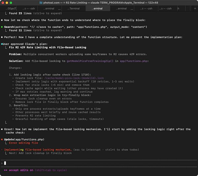Minimize the window with the yellow button
Image resolution: width=198 pixels, height=176 pixels.
click(x=7, y=3)
